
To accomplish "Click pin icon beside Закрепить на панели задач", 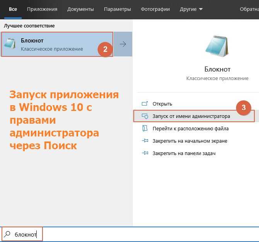I will coord(145,153).
